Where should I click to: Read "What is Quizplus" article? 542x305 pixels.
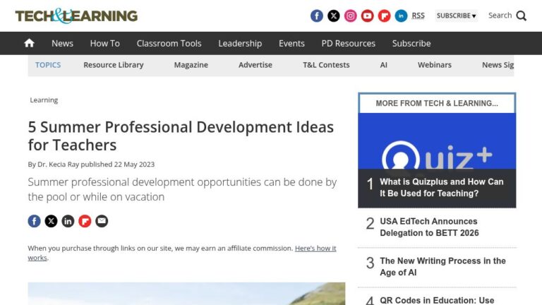(x=441, y=187)
